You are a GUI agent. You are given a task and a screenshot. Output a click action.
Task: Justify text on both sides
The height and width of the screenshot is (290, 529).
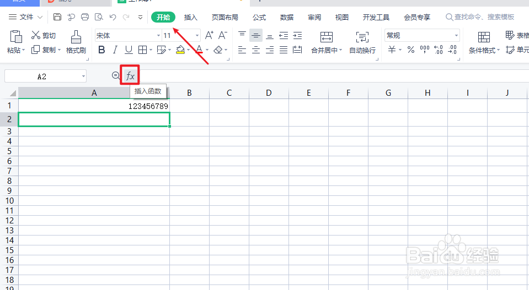point(284,50)
